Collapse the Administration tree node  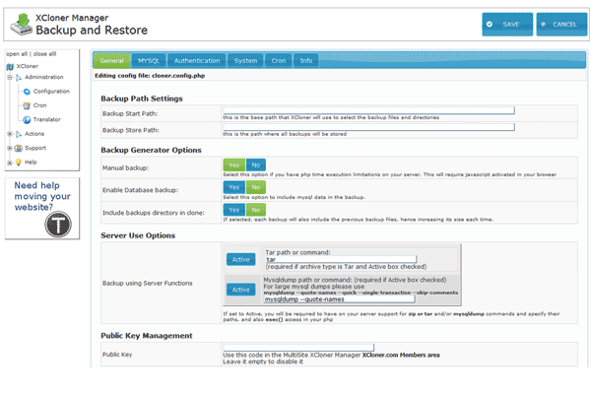[8, 77]
